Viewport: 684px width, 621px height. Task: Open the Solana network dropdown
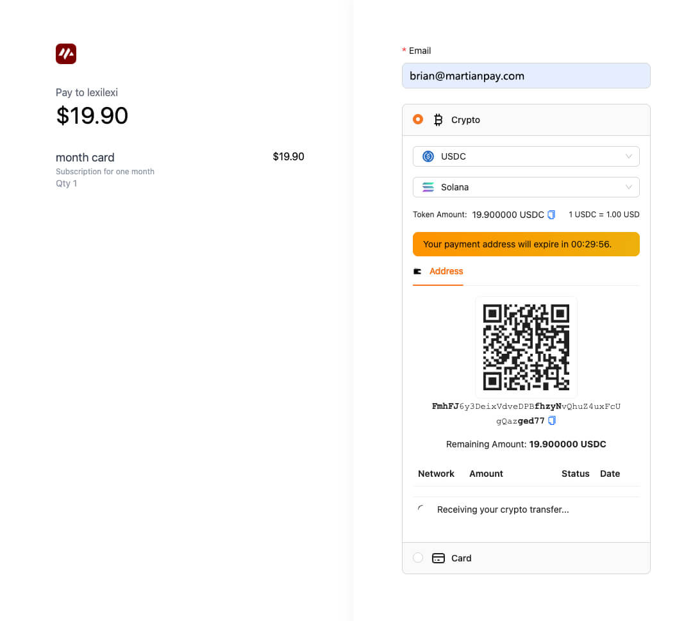pos(526,187)
